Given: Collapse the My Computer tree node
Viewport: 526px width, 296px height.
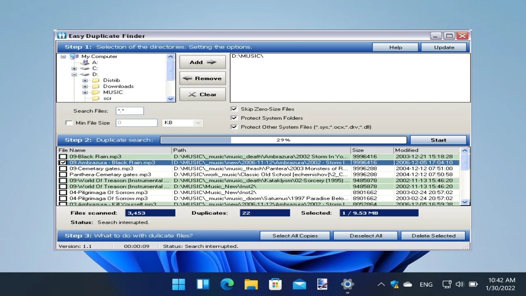Looking at the screenshot, I should click(63, 56).
